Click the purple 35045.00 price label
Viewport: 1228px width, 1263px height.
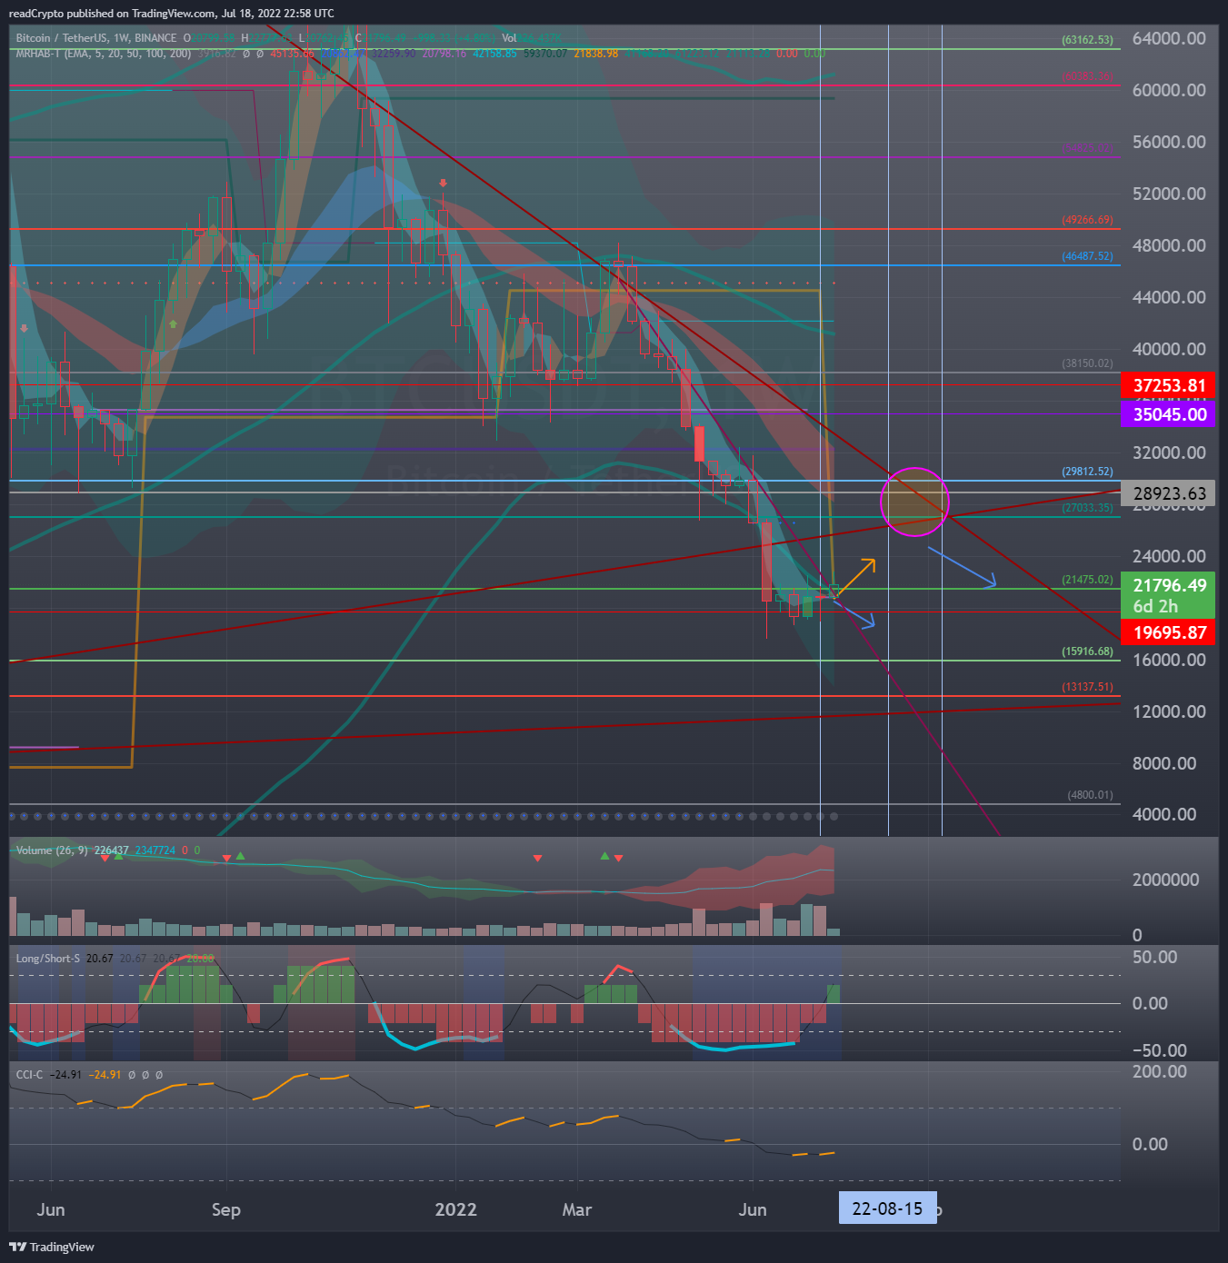tap(1169, 414)
